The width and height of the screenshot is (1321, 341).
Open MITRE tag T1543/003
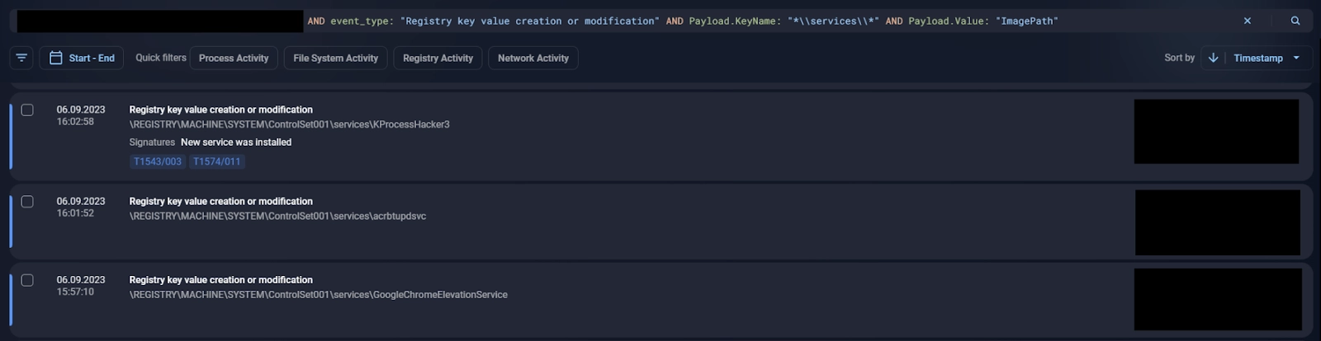coord(158,161)
